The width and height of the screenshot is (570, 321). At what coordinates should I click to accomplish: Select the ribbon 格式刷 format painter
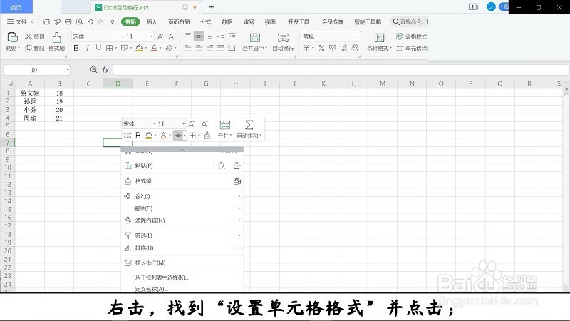tap(56, 41)
